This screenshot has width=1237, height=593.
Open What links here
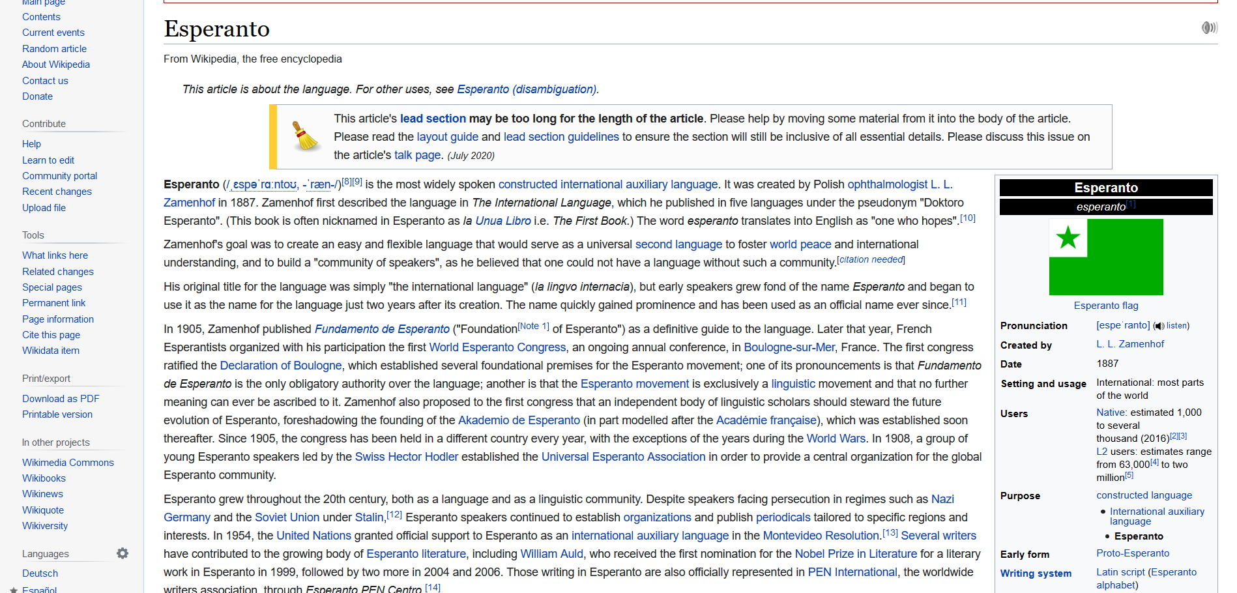55,255
